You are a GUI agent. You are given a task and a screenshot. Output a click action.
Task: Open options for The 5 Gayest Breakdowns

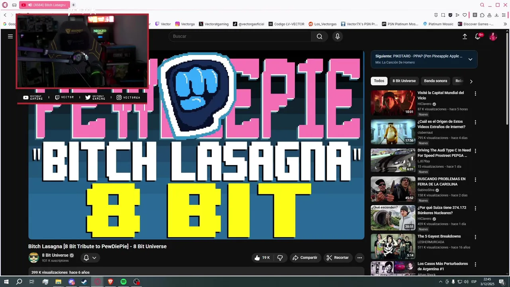(475, 237)
